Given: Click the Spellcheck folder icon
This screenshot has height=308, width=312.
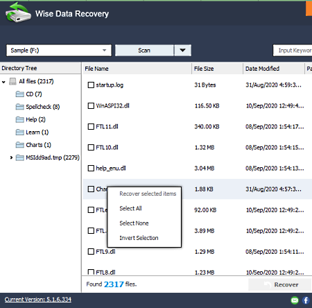Looking at the screenshot, I should coord(19,107).
